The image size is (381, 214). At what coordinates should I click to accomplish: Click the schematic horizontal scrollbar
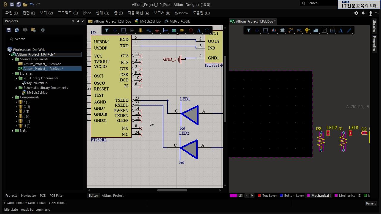(172, 190)
